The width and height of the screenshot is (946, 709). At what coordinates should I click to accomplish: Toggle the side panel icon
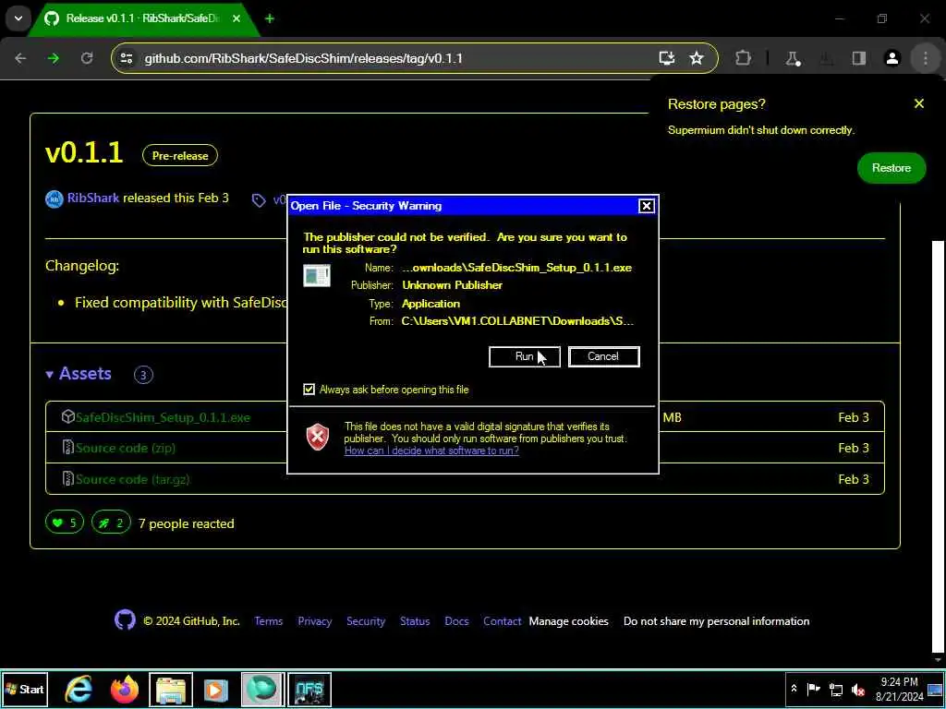858,58
